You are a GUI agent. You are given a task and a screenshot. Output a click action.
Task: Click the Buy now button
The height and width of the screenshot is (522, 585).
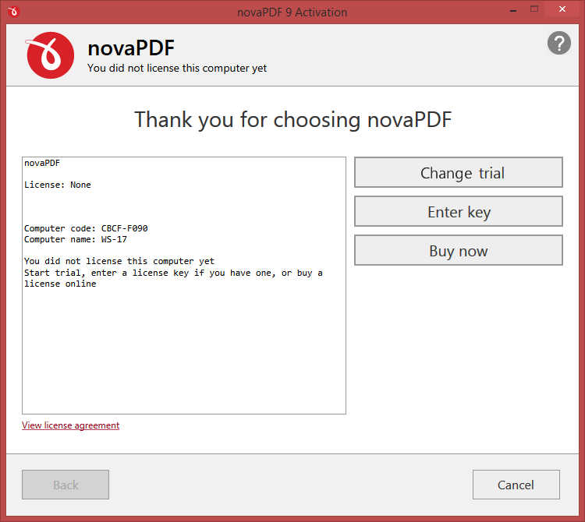[x=459, y=250]
